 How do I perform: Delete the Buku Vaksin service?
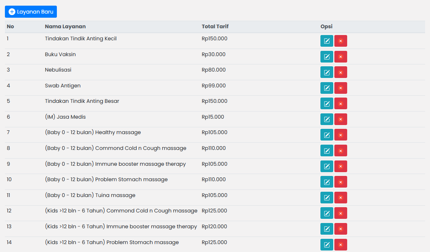pos(340,57)
